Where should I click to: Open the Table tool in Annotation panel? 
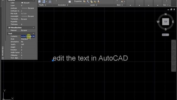pyautogui.click(x=70, y=2)
